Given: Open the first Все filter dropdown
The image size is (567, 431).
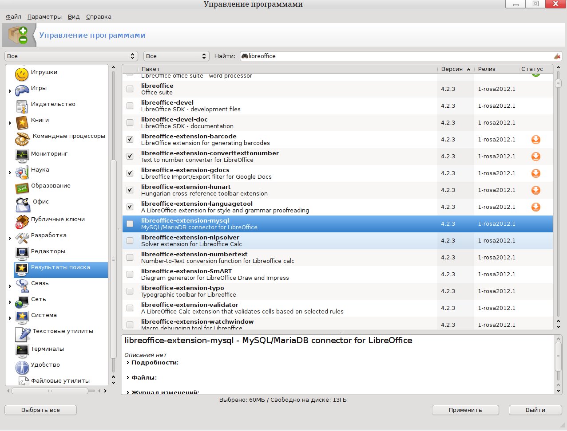Looking at the screenshot, I should [71, 56].
